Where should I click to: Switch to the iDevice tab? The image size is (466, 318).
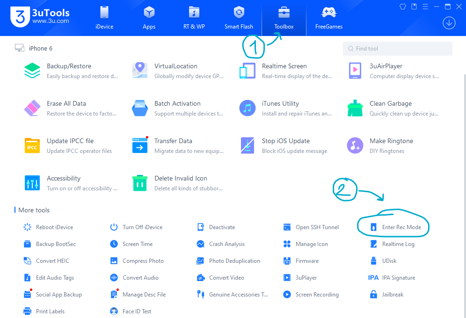pos(104,18)
